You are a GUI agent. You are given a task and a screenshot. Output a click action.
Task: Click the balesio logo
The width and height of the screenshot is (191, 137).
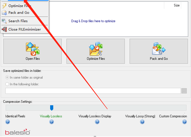pyautogui.click(x=17, y=132)
